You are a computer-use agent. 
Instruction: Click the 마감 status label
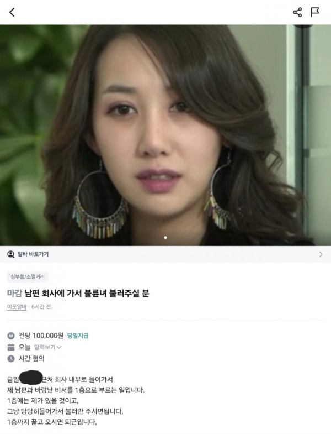click(x=14, y=293)
